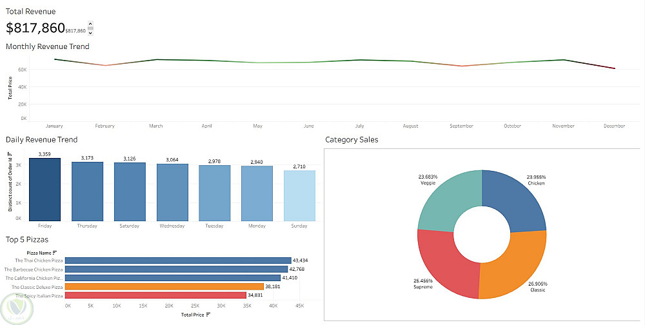Click the February label on the monthly axis
This screenshot has height=325, width=645.
click(x=105, y=126)
